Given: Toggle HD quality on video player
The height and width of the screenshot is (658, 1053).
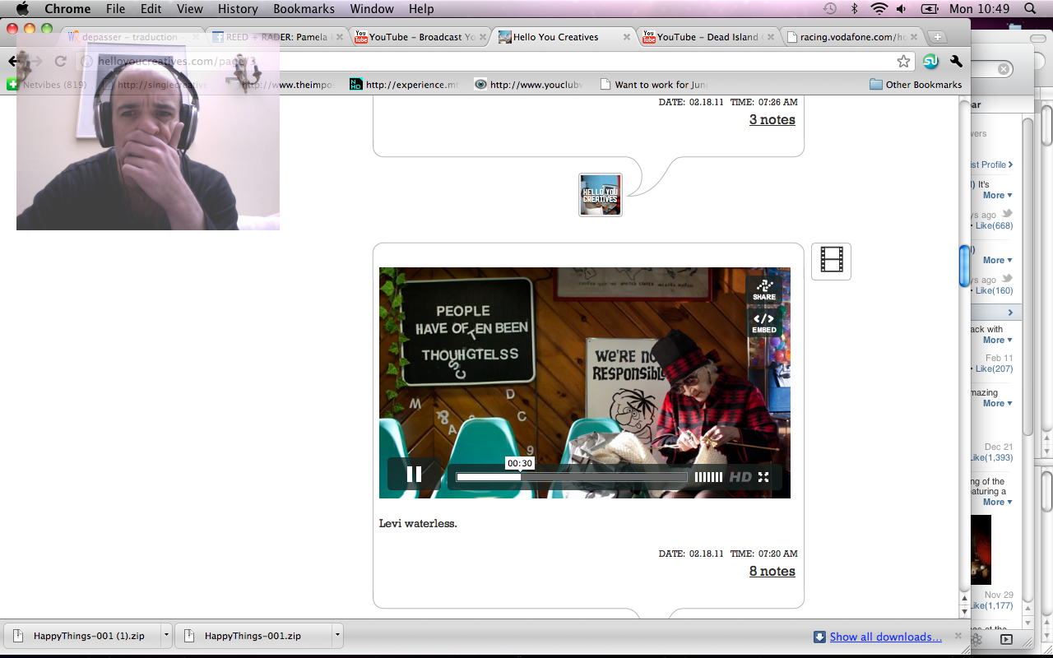Looking at the screenshot, I should (740, 477).
